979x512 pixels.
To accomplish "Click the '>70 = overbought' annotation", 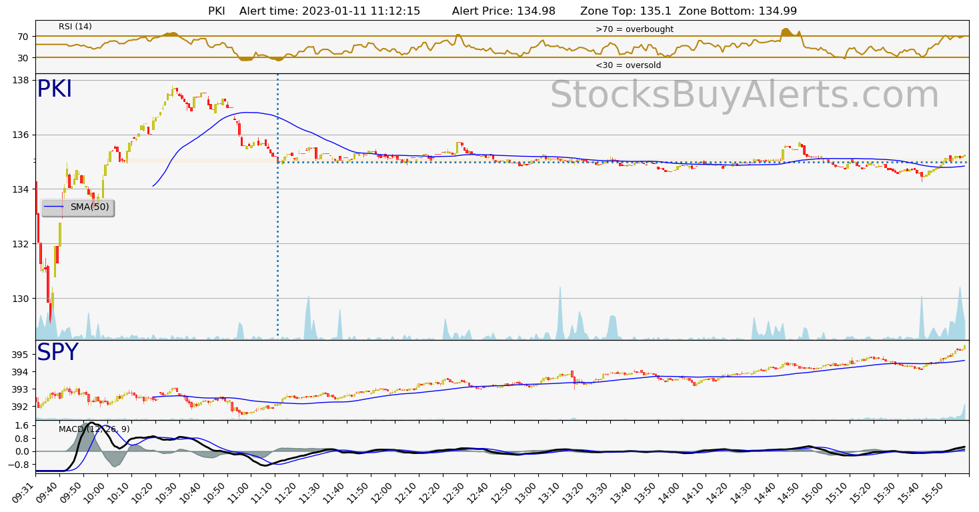I will (x=634, y=29).
